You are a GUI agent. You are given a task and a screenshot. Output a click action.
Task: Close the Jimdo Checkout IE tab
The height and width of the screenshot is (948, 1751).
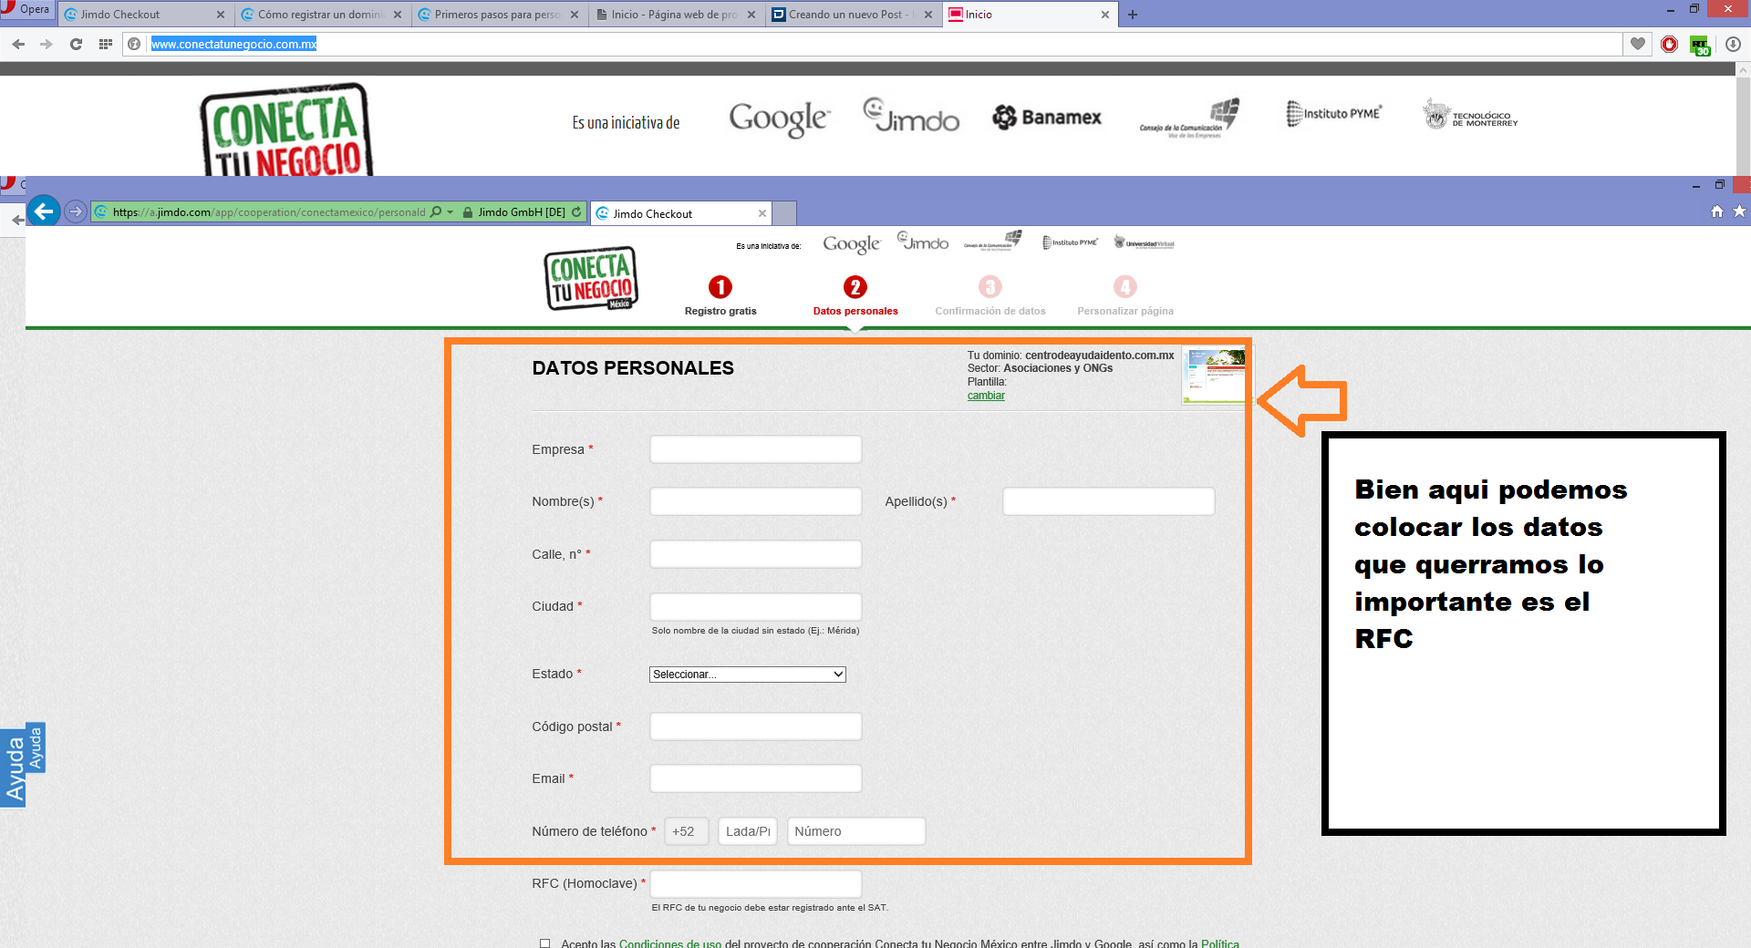[x=762, y=213]
